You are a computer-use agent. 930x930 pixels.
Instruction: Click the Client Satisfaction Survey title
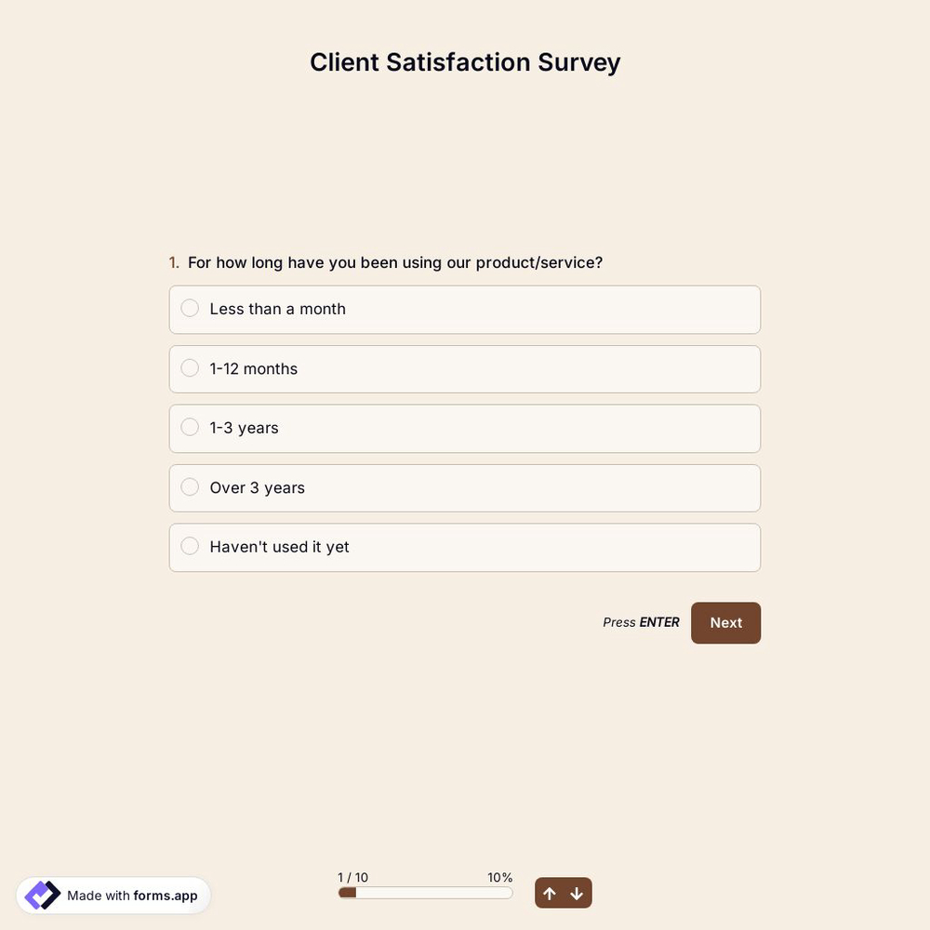point(465,61)
